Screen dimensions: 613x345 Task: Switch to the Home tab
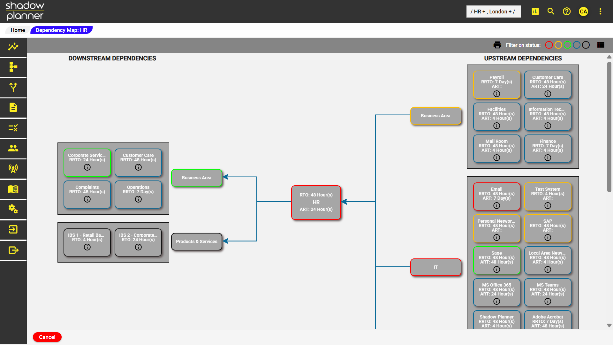[x=18, y=30]
